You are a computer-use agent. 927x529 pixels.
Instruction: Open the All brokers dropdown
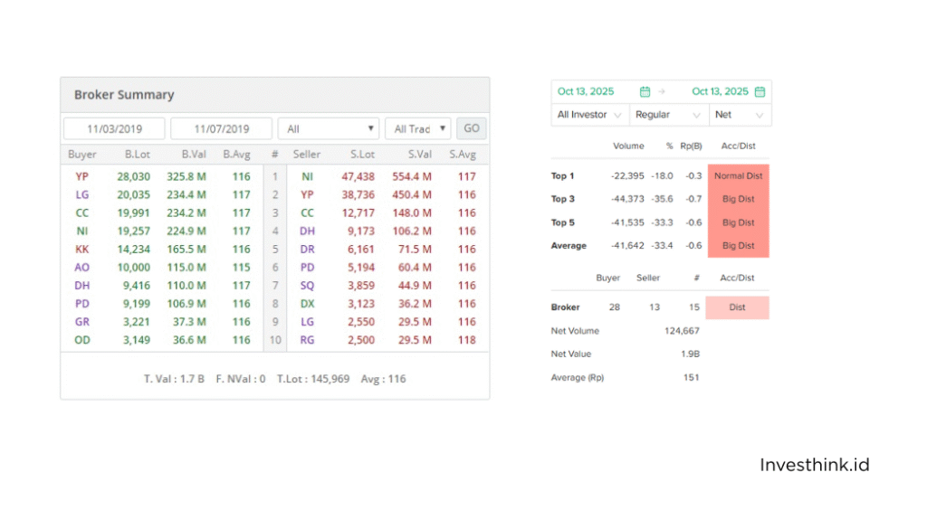point(328,129)
